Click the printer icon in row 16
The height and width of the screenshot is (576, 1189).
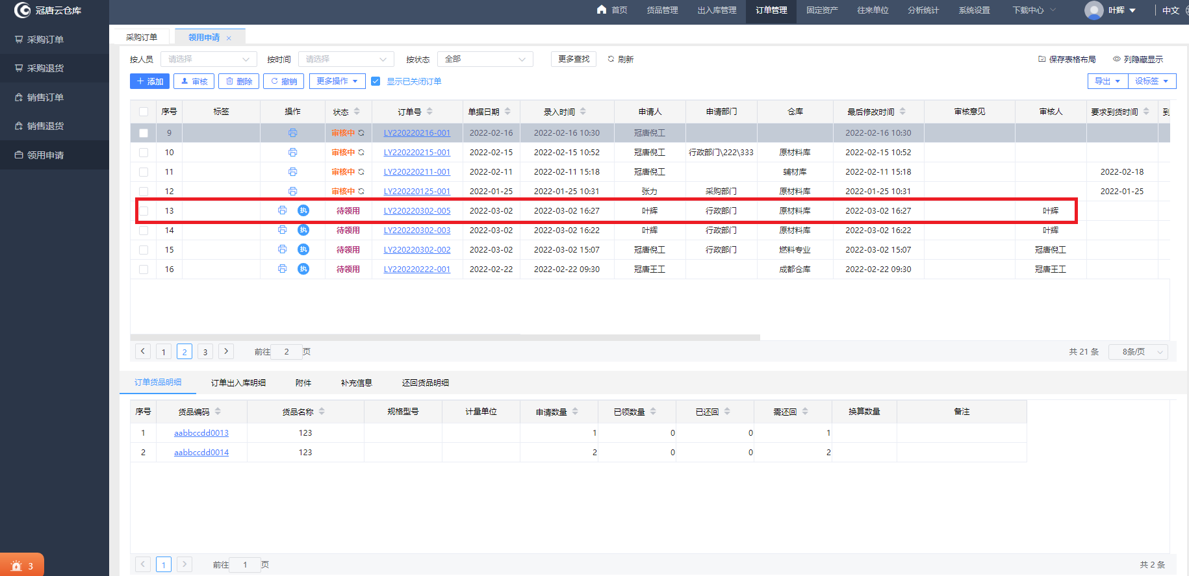(x=282, y=269)
